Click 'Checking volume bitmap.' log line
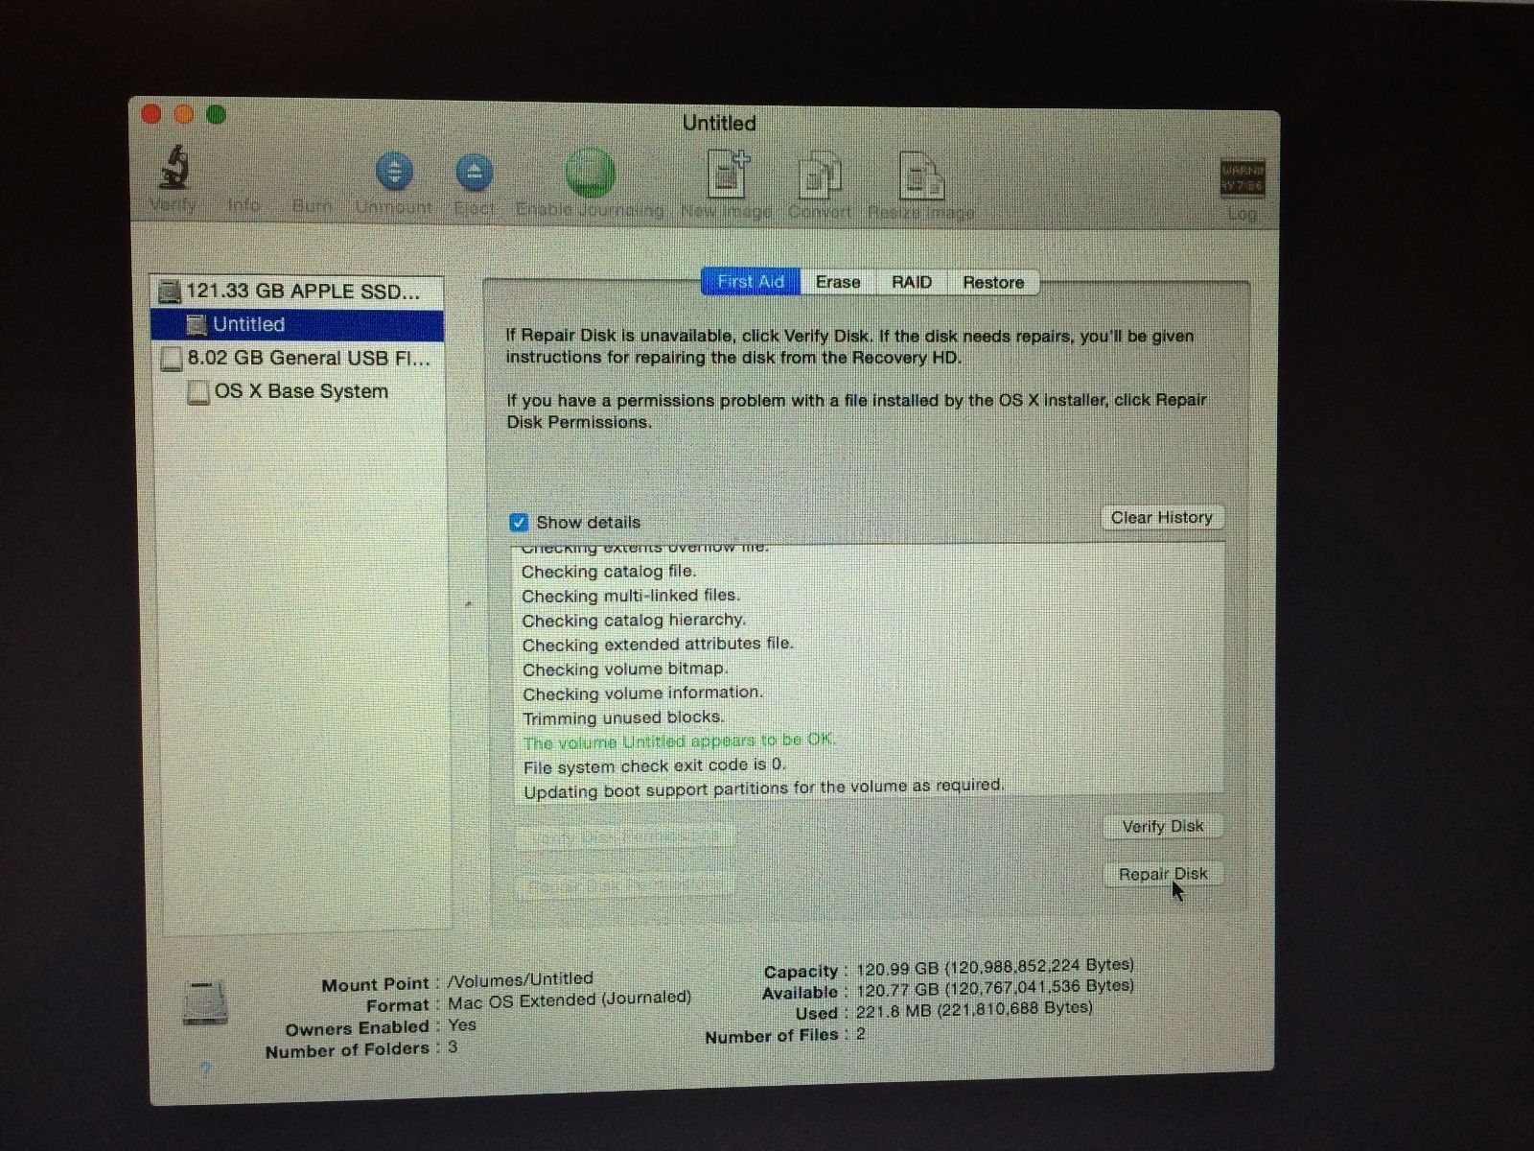Image resolution: width=1534 pixels, height=1151 pixels. coord(625,669)
